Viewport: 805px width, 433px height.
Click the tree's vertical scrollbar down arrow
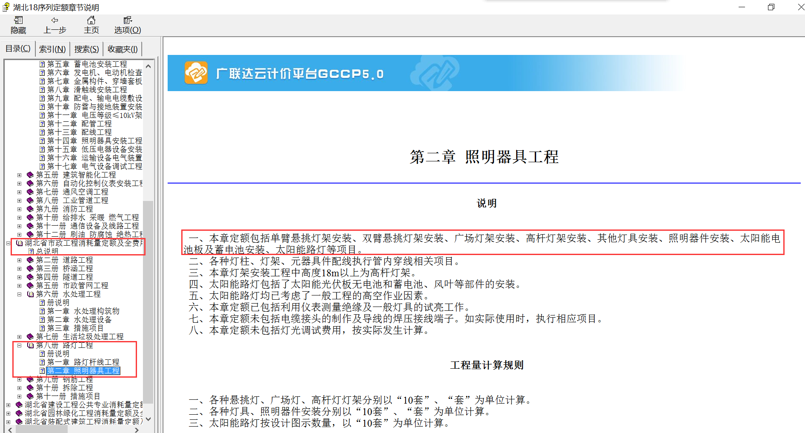click(148, 419)
